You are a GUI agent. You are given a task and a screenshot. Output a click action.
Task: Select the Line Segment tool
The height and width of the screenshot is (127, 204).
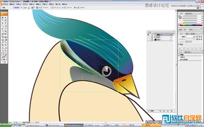click(x=2, y=26)
